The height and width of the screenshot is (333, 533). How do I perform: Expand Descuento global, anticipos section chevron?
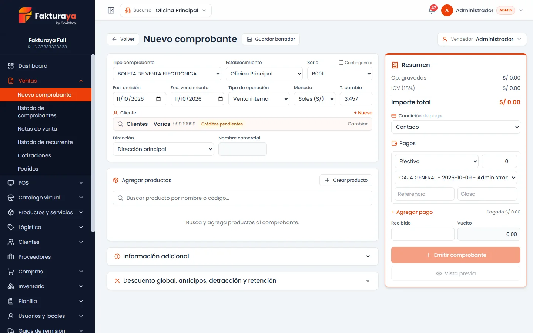368,281
